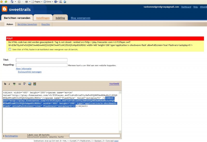
Task: Open the Blogger Help link
Action: [195, 7]
